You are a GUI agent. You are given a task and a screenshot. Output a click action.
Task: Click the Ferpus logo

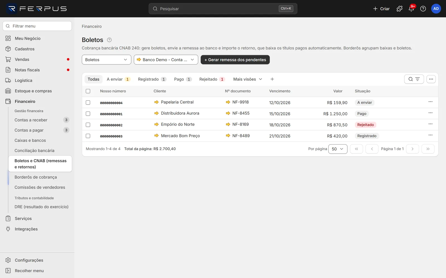pos(37,9)
